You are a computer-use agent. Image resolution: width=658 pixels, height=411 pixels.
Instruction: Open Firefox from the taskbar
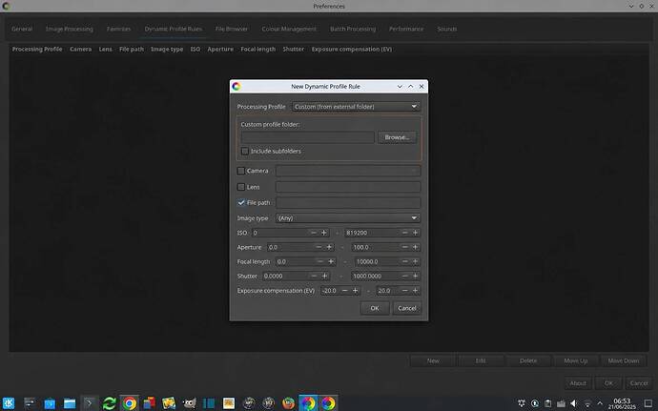288,403
